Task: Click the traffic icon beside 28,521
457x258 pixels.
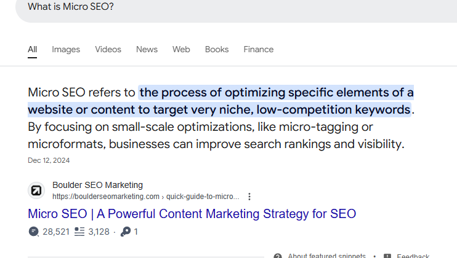Action: pos(33,232)
